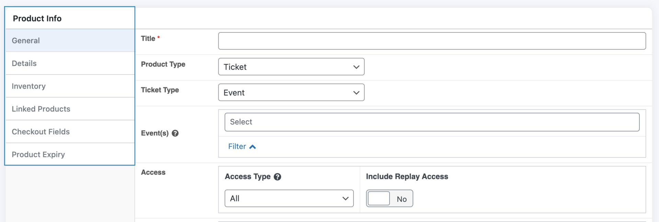Open the Product Type dropdown

[291, 67]
